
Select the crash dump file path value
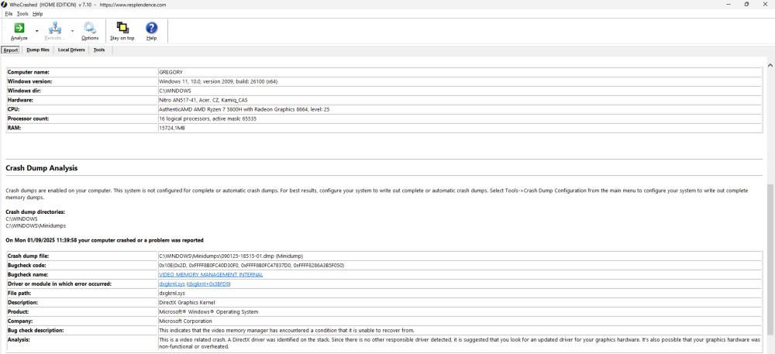click(231, 256)
